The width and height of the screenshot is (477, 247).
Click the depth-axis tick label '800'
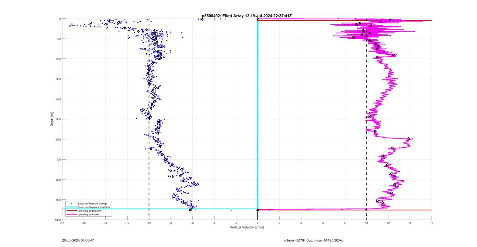58,179
